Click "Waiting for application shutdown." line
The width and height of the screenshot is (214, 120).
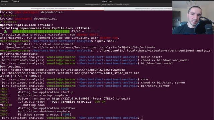pos(47,108)
